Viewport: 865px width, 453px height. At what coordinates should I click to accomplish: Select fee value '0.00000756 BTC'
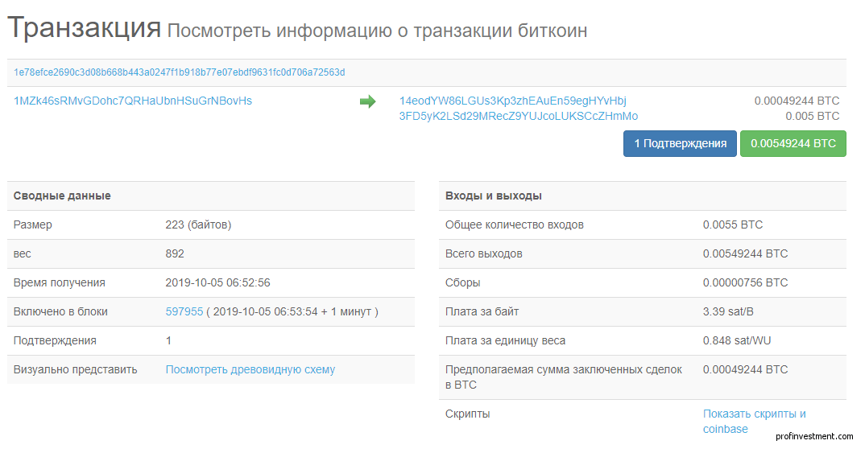(745, 282)
